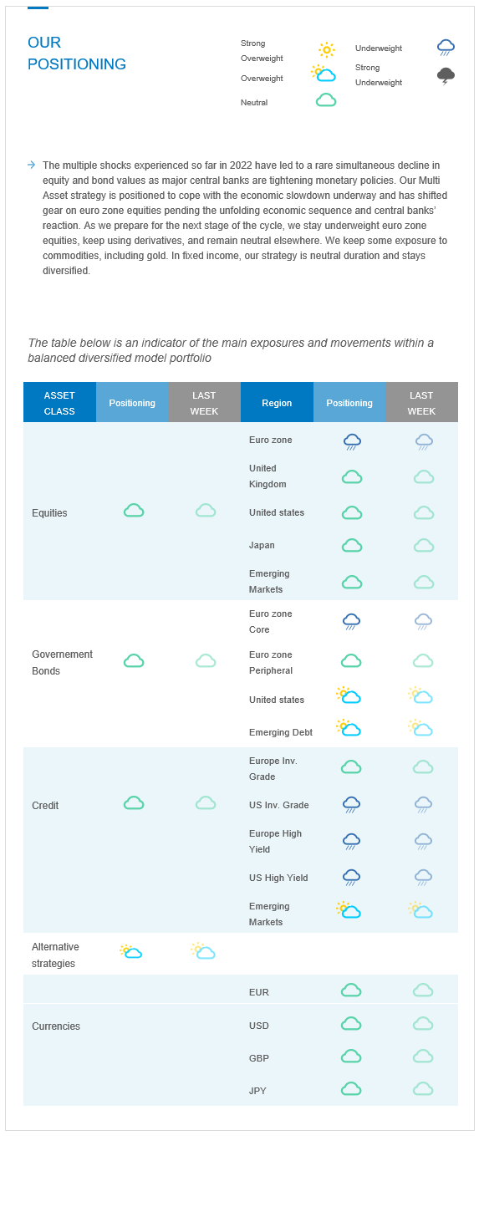Click Euro zone equities Positioning rain icon
This screenshot has height=1212, width=479.
point(352,441)
